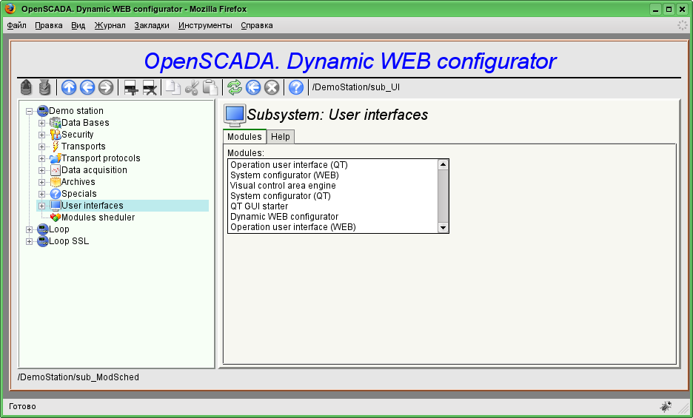The height and width of the screenshot is (418, 693).
Task: Click the Cut scissors toolbar icon
Action: click(x=191, y=87)
